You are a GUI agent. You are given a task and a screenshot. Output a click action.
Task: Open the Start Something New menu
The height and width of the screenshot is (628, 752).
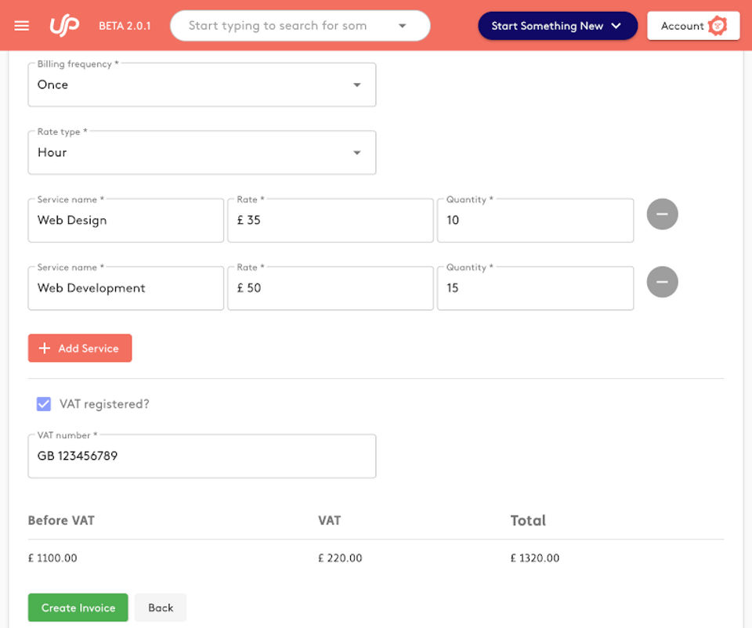[x=557, y=26]
